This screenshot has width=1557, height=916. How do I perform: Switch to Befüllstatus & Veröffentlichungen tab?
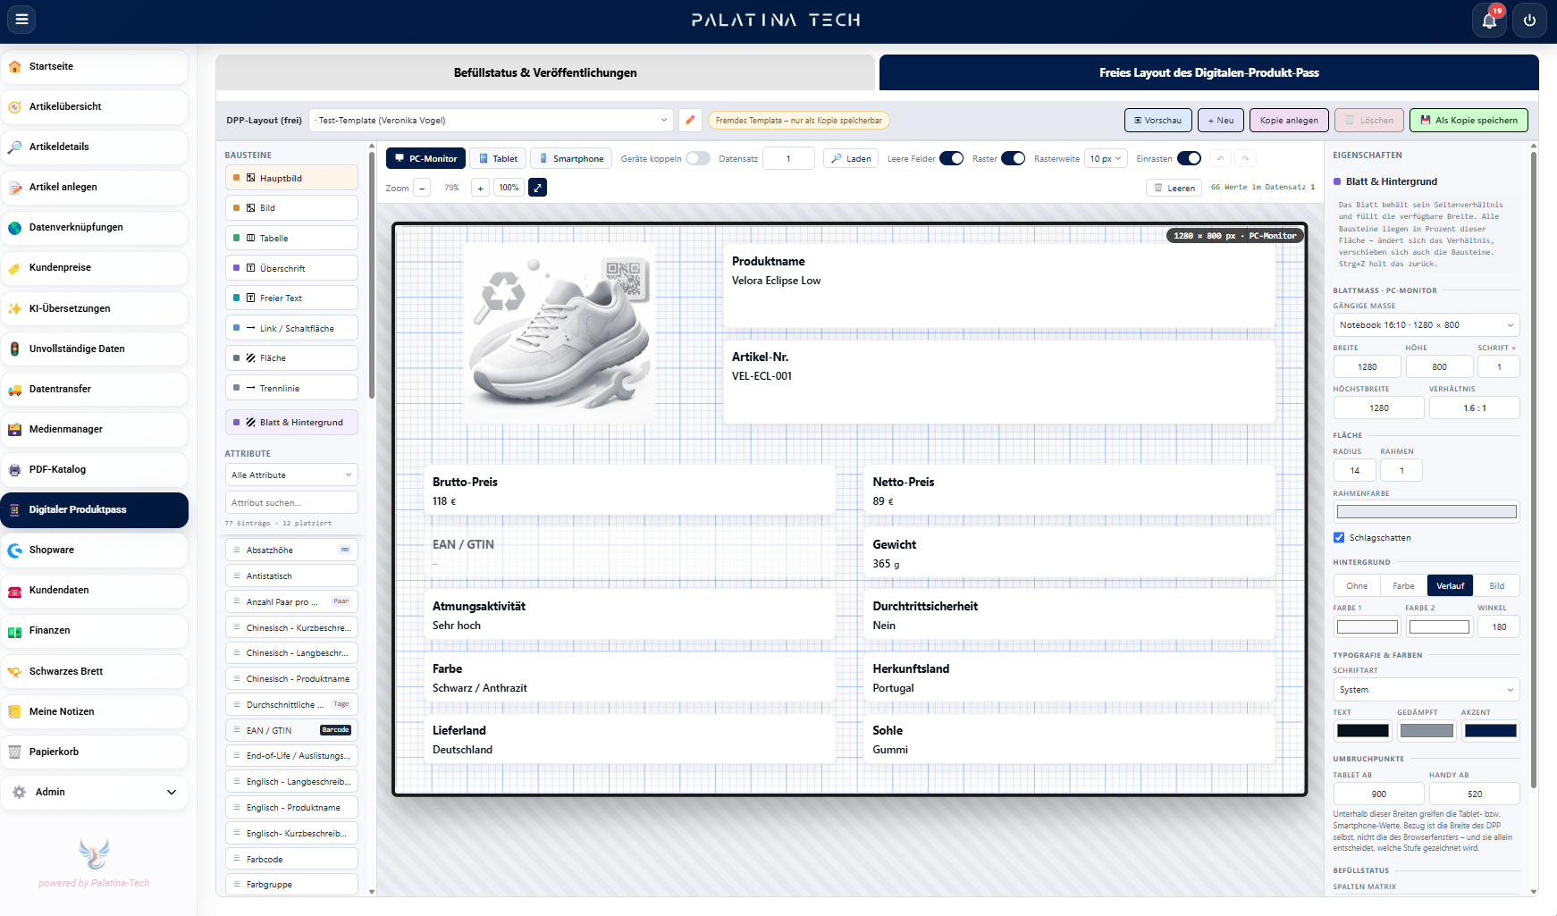(545, 72)
